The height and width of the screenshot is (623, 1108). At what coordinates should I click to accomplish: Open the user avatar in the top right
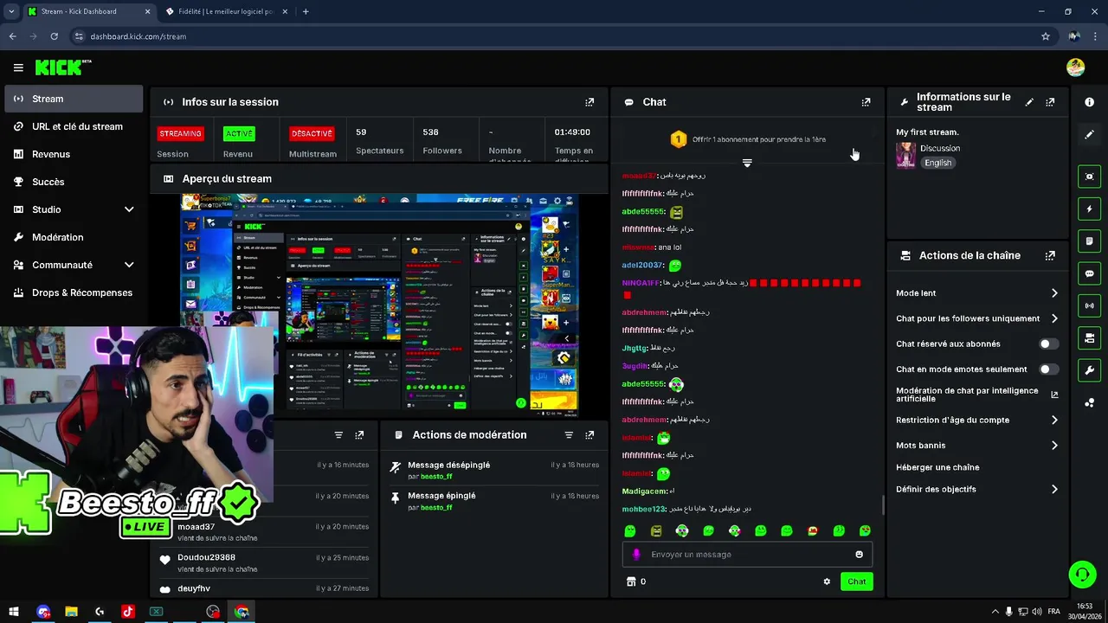click(x=1075, y=67)
